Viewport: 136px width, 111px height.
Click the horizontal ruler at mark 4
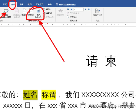53,25
